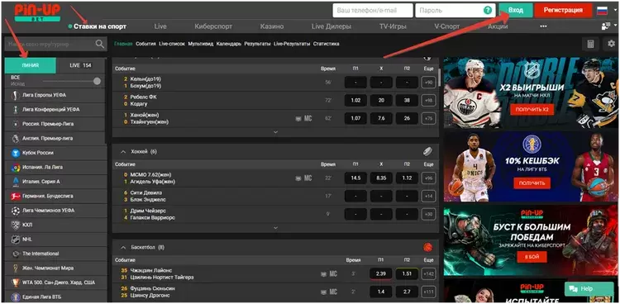Click the search magnifier icon
The image size is (620, 304).
click(x=100, y=44)
